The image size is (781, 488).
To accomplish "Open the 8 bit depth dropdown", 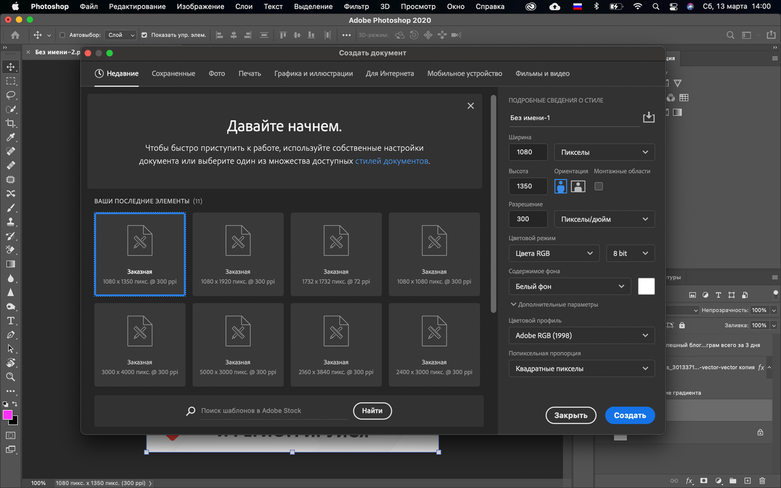I will [630, 253].
